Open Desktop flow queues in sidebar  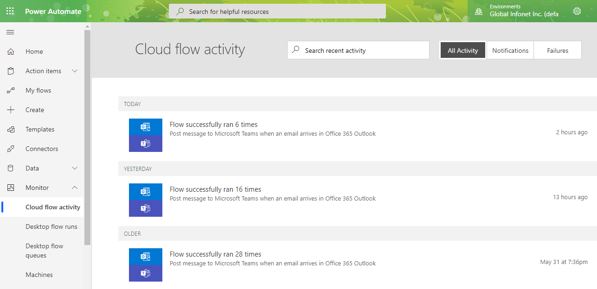pos(45,251)
